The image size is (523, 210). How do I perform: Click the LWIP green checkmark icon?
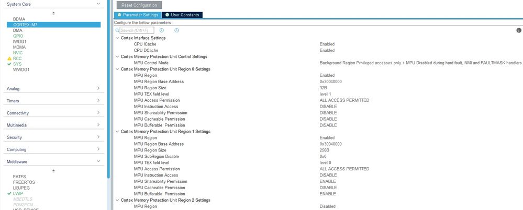9,193
